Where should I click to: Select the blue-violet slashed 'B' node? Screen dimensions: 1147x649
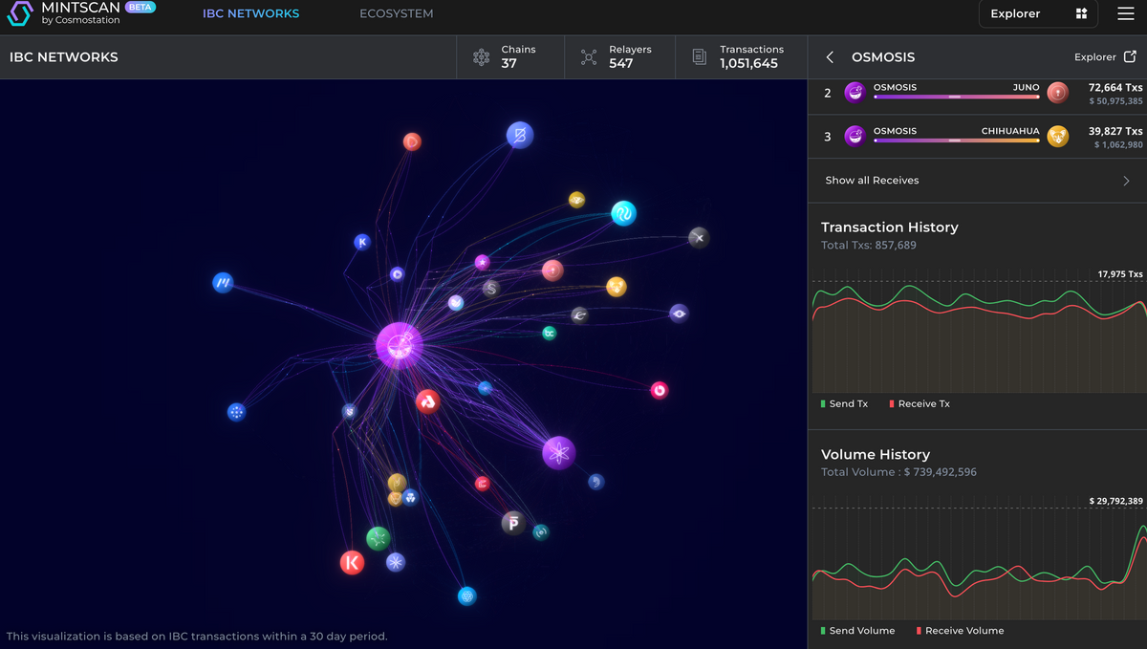(519, 135)
